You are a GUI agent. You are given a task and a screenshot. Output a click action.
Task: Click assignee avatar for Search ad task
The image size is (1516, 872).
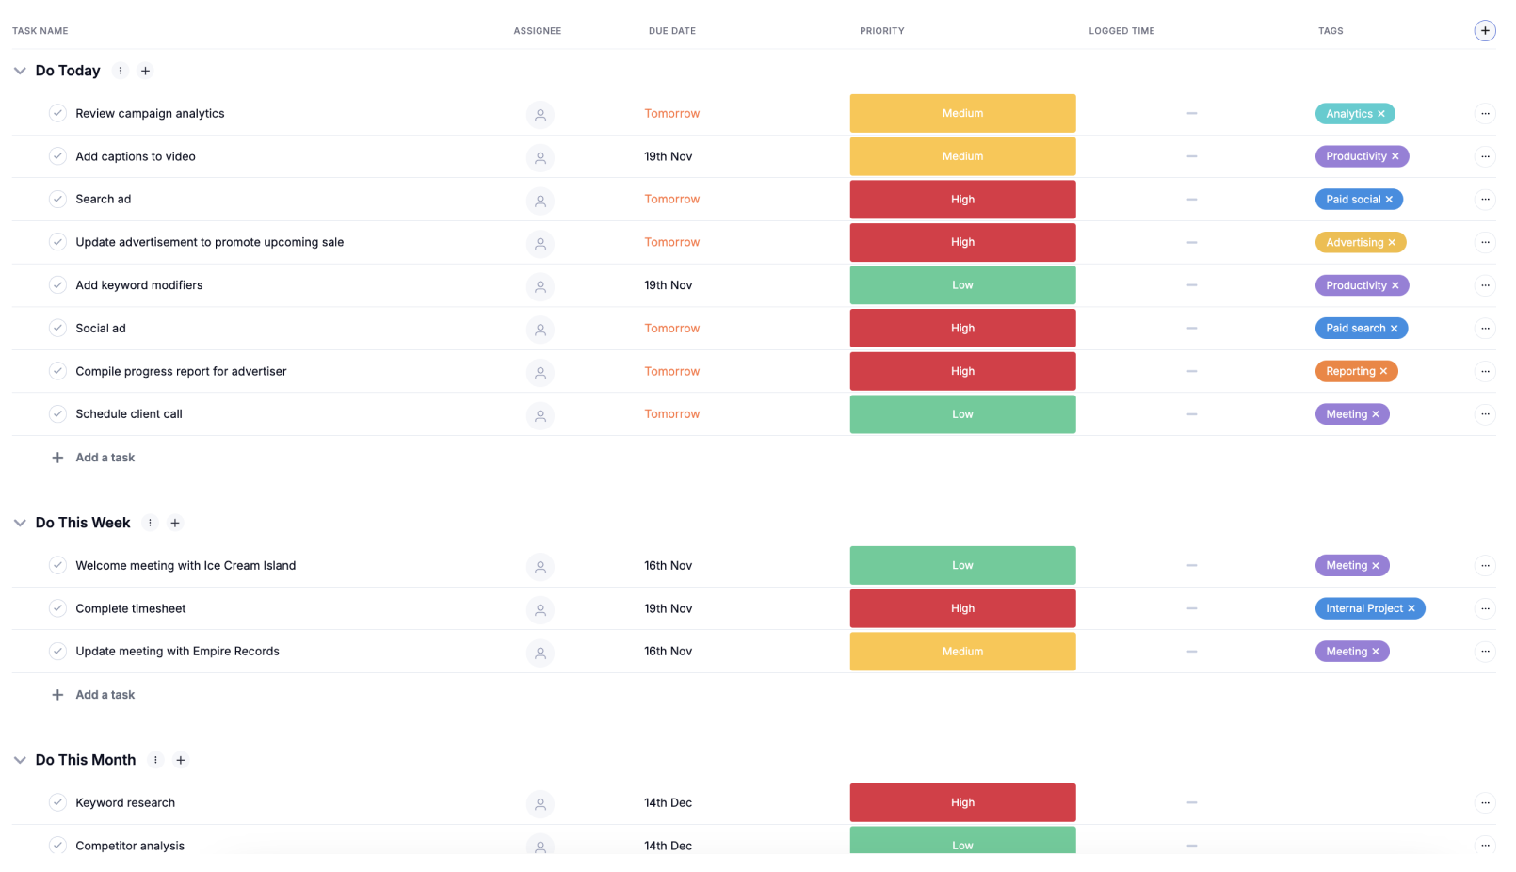(540, 201)
